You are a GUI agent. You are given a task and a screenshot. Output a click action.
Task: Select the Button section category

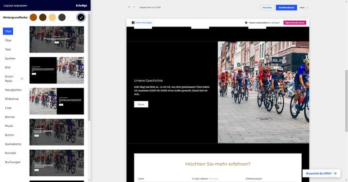[10, 135]
